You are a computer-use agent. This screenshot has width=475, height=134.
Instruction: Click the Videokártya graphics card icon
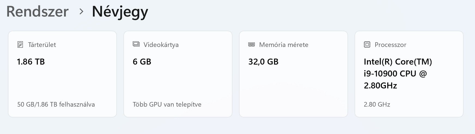[136, 44]
